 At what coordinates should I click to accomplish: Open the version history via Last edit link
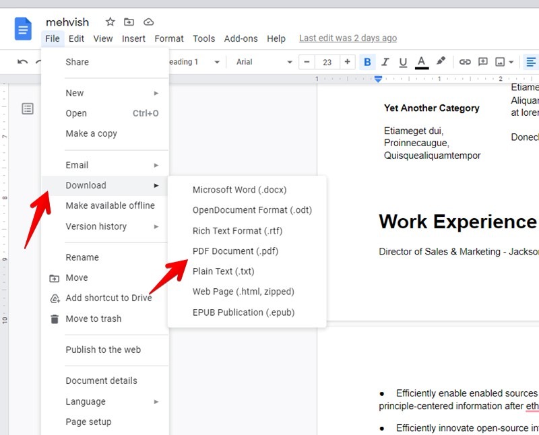(348, 38)
